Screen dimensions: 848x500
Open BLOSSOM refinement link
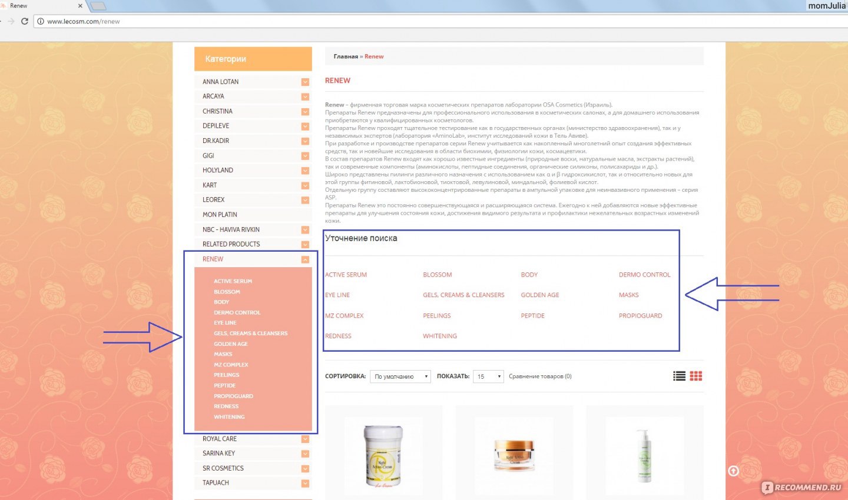tap(437, 275)
